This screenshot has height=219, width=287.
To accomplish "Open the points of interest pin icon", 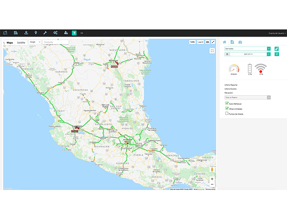I will pyautogui.click(x=36, y=33).
